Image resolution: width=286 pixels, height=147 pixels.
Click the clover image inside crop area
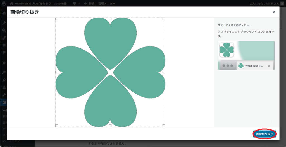[110, 42]
